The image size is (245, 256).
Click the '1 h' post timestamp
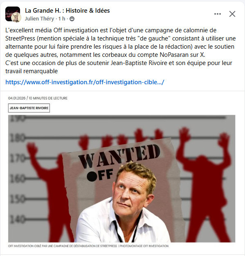tap(62, 19)
